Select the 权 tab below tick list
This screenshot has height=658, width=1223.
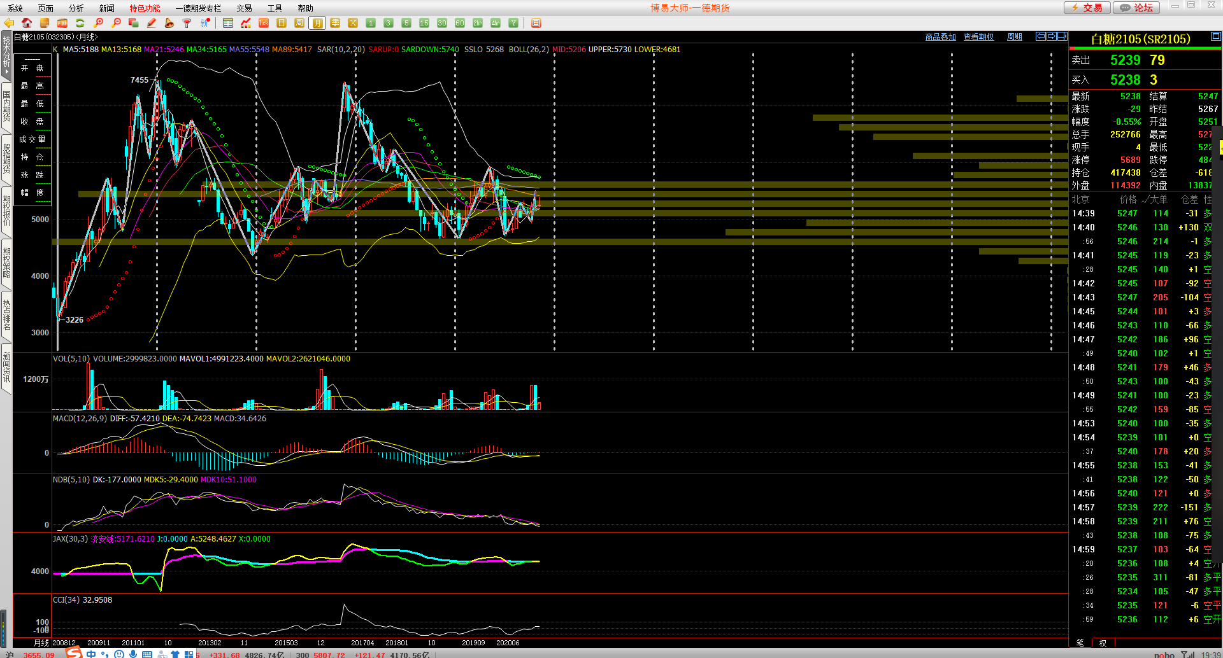point(1103,643)
